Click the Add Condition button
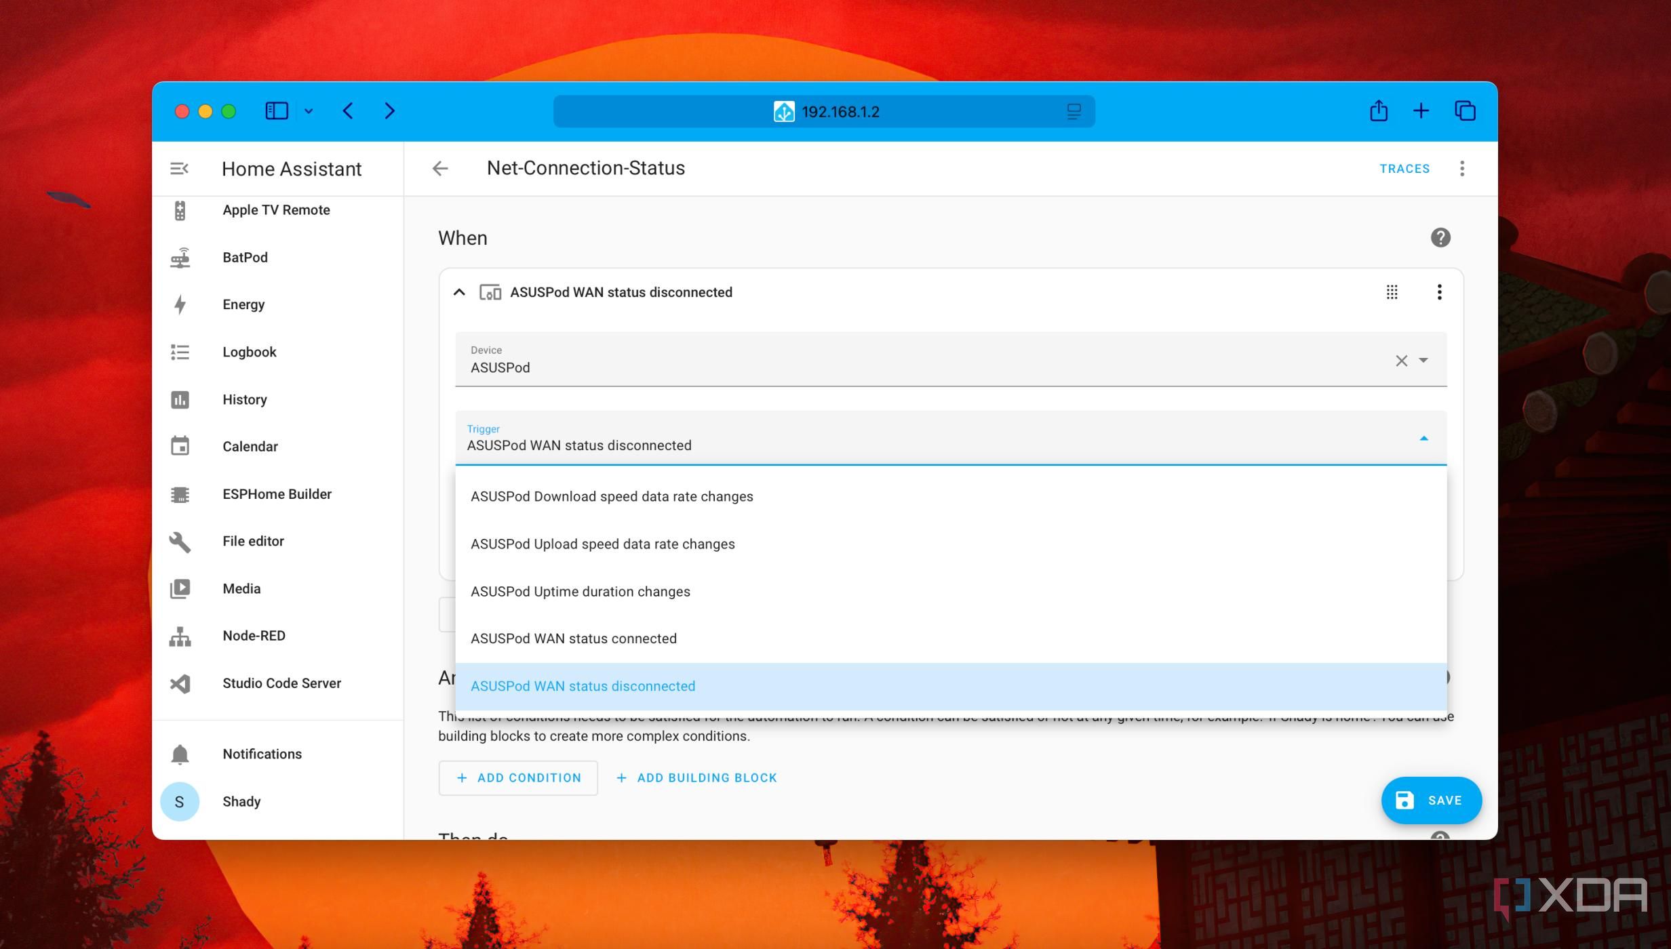 point(517,778)
